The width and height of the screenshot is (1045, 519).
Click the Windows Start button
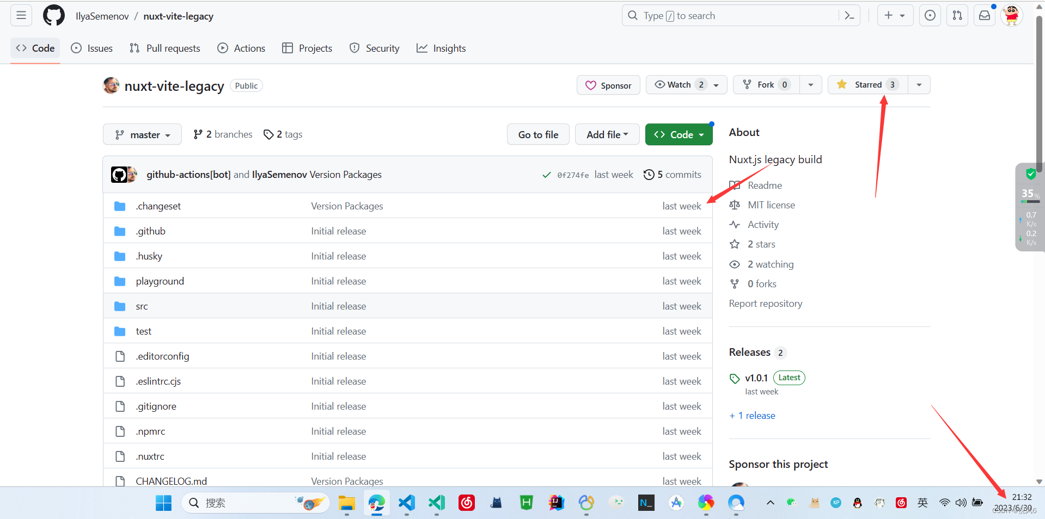[163, 503]
